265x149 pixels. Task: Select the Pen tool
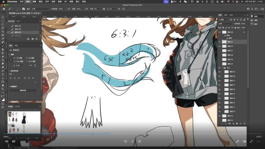click(x=3, y=71)
